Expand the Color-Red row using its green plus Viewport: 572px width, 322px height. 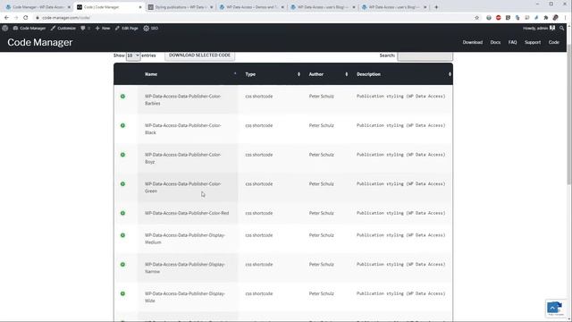122,213
